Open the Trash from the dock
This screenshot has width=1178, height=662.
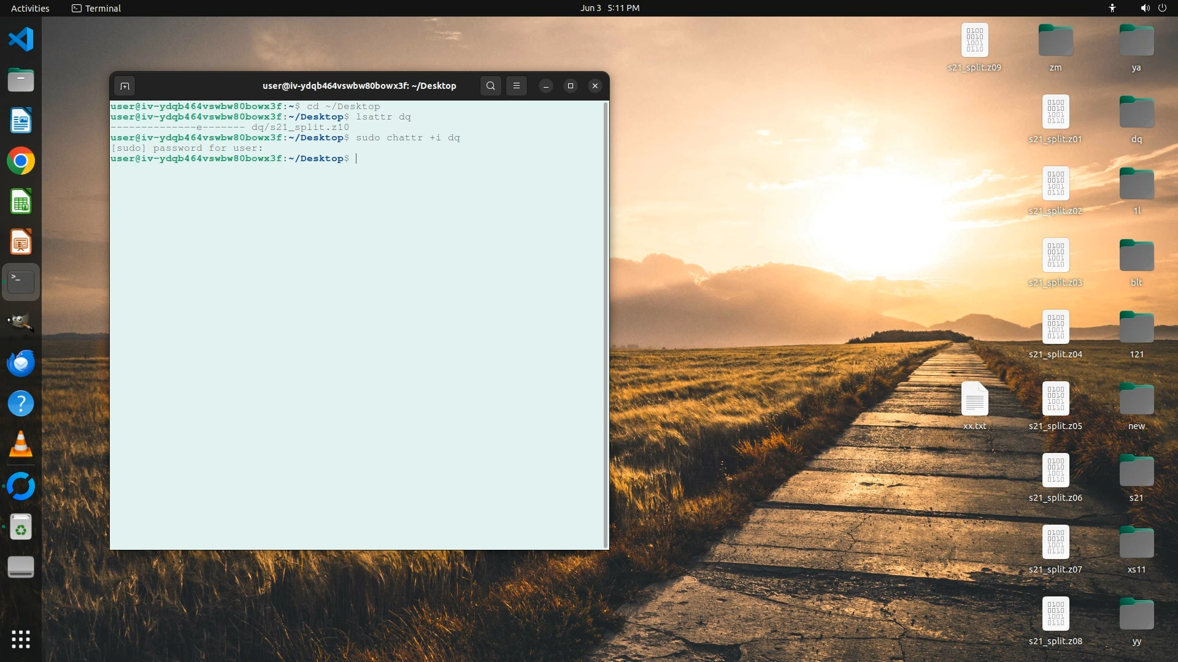pos(21,527)
